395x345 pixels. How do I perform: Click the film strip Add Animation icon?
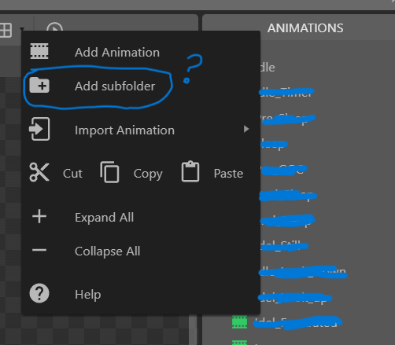pos(39,51)
